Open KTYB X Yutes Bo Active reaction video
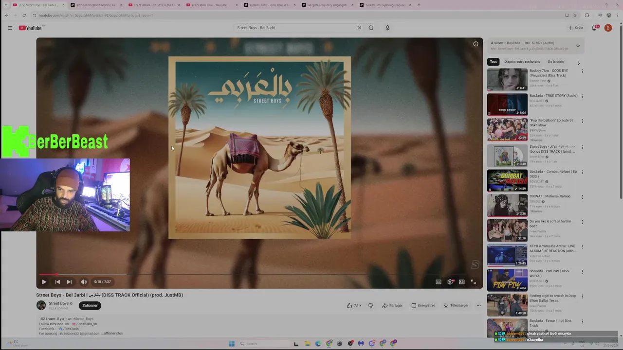 507,255
